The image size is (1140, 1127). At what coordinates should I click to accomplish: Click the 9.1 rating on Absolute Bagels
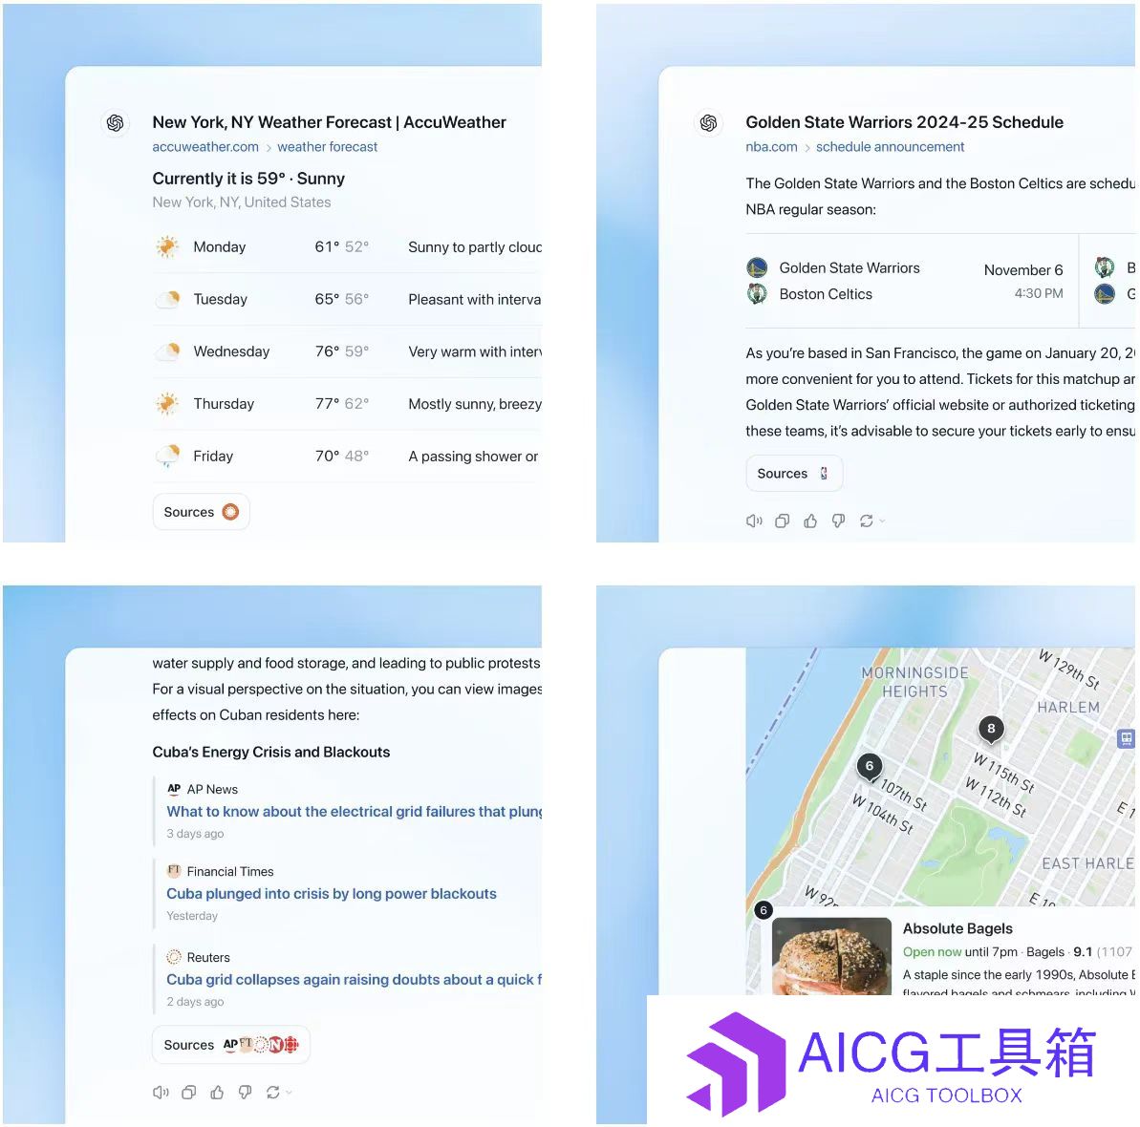[x=1083, y=952]
